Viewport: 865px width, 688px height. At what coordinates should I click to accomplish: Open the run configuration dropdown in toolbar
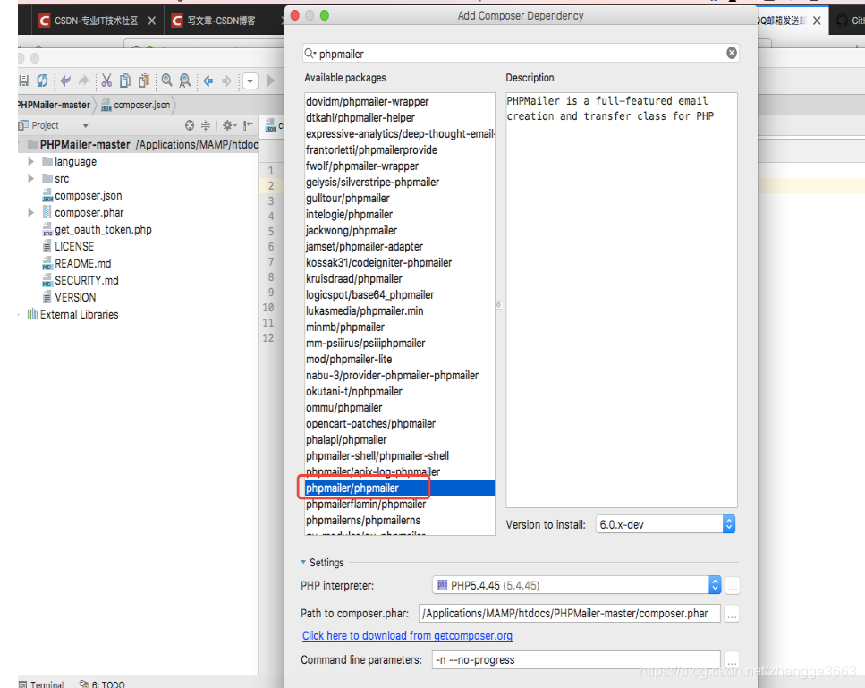[250, 81]
